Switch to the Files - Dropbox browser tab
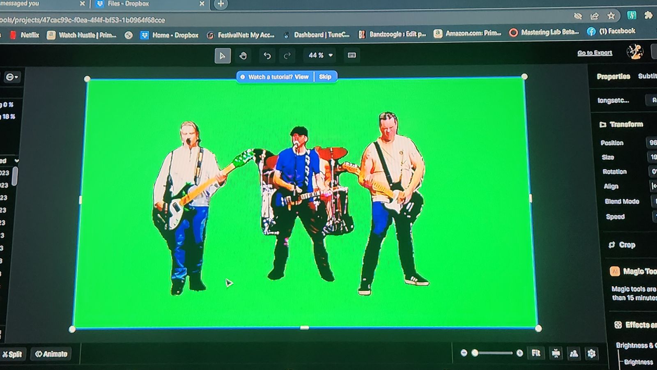Viewport: 657px width, 370px height. pyautogui.click(x=128, y=4)
